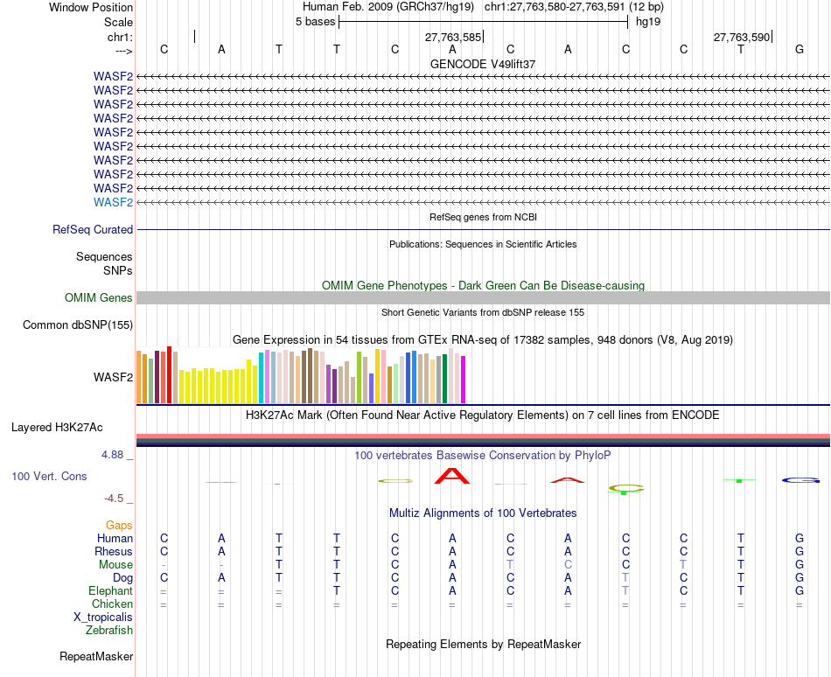Click the RefSeq genes from NCBI title
The image size is (831, 677).
(483, 217)
